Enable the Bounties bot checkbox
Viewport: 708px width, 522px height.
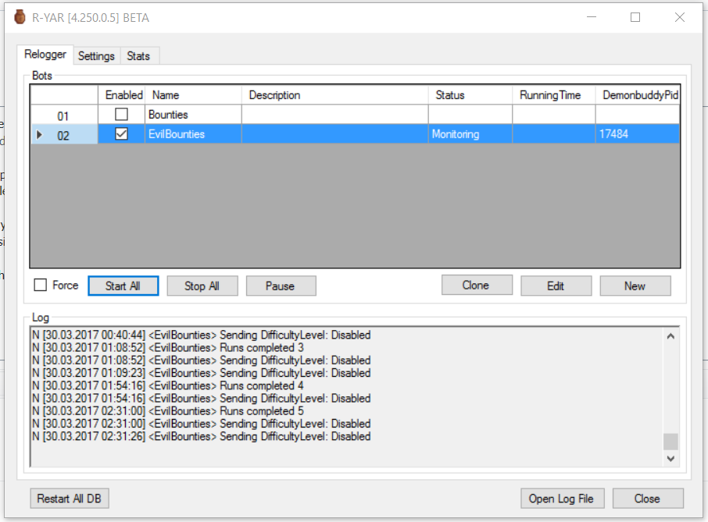click(121, 115)
